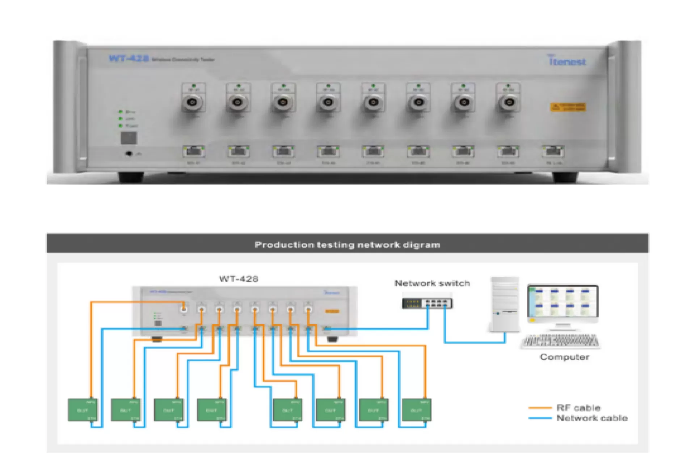
Task: Click the sixth green DUT box from the left
Action: coord(330,410)
